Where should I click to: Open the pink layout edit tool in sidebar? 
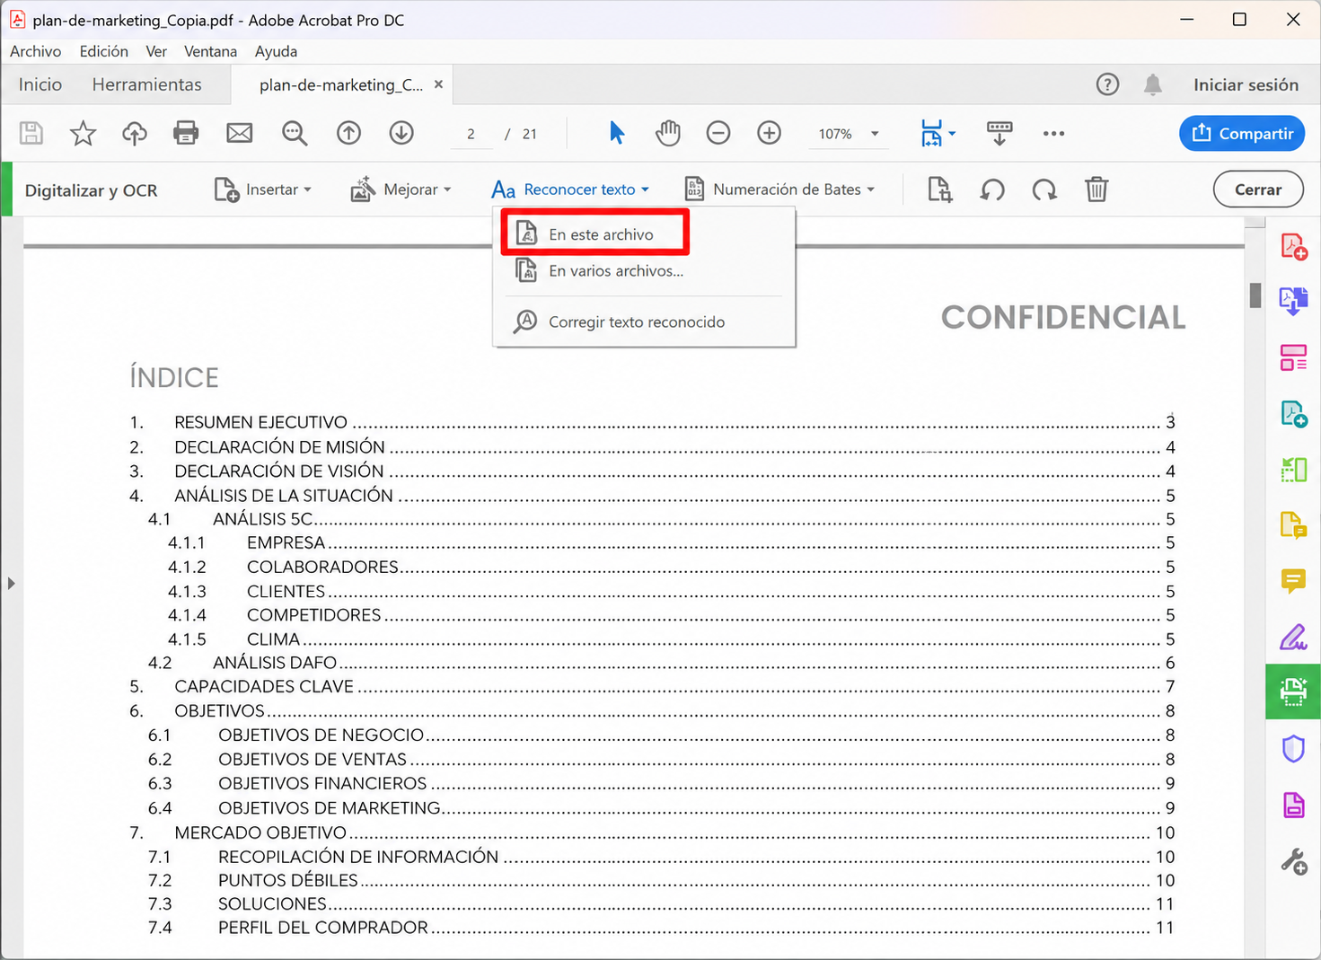[1293, 357]
